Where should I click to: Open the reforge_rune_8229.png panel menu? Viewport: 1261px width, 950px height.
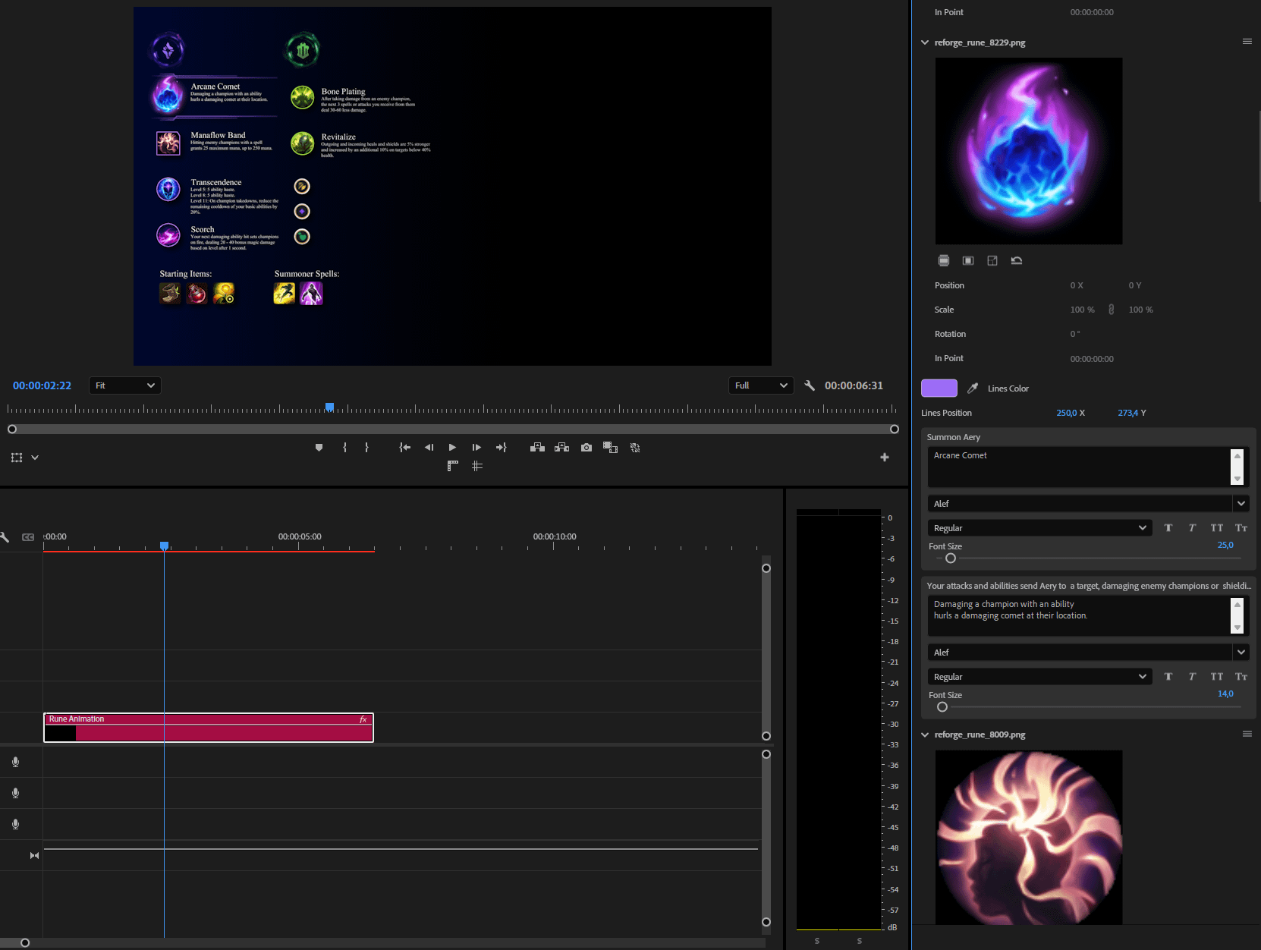[x=1247, y=42]
